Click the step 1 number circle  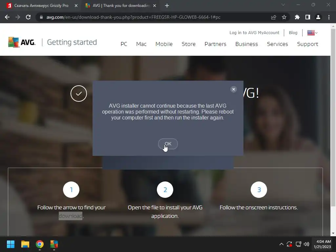click(x=71, y=190)
